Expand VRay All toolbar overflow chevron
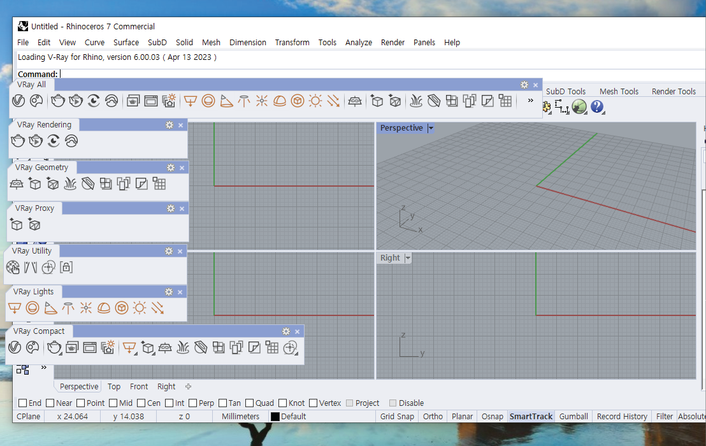 (x=530, y=101)
